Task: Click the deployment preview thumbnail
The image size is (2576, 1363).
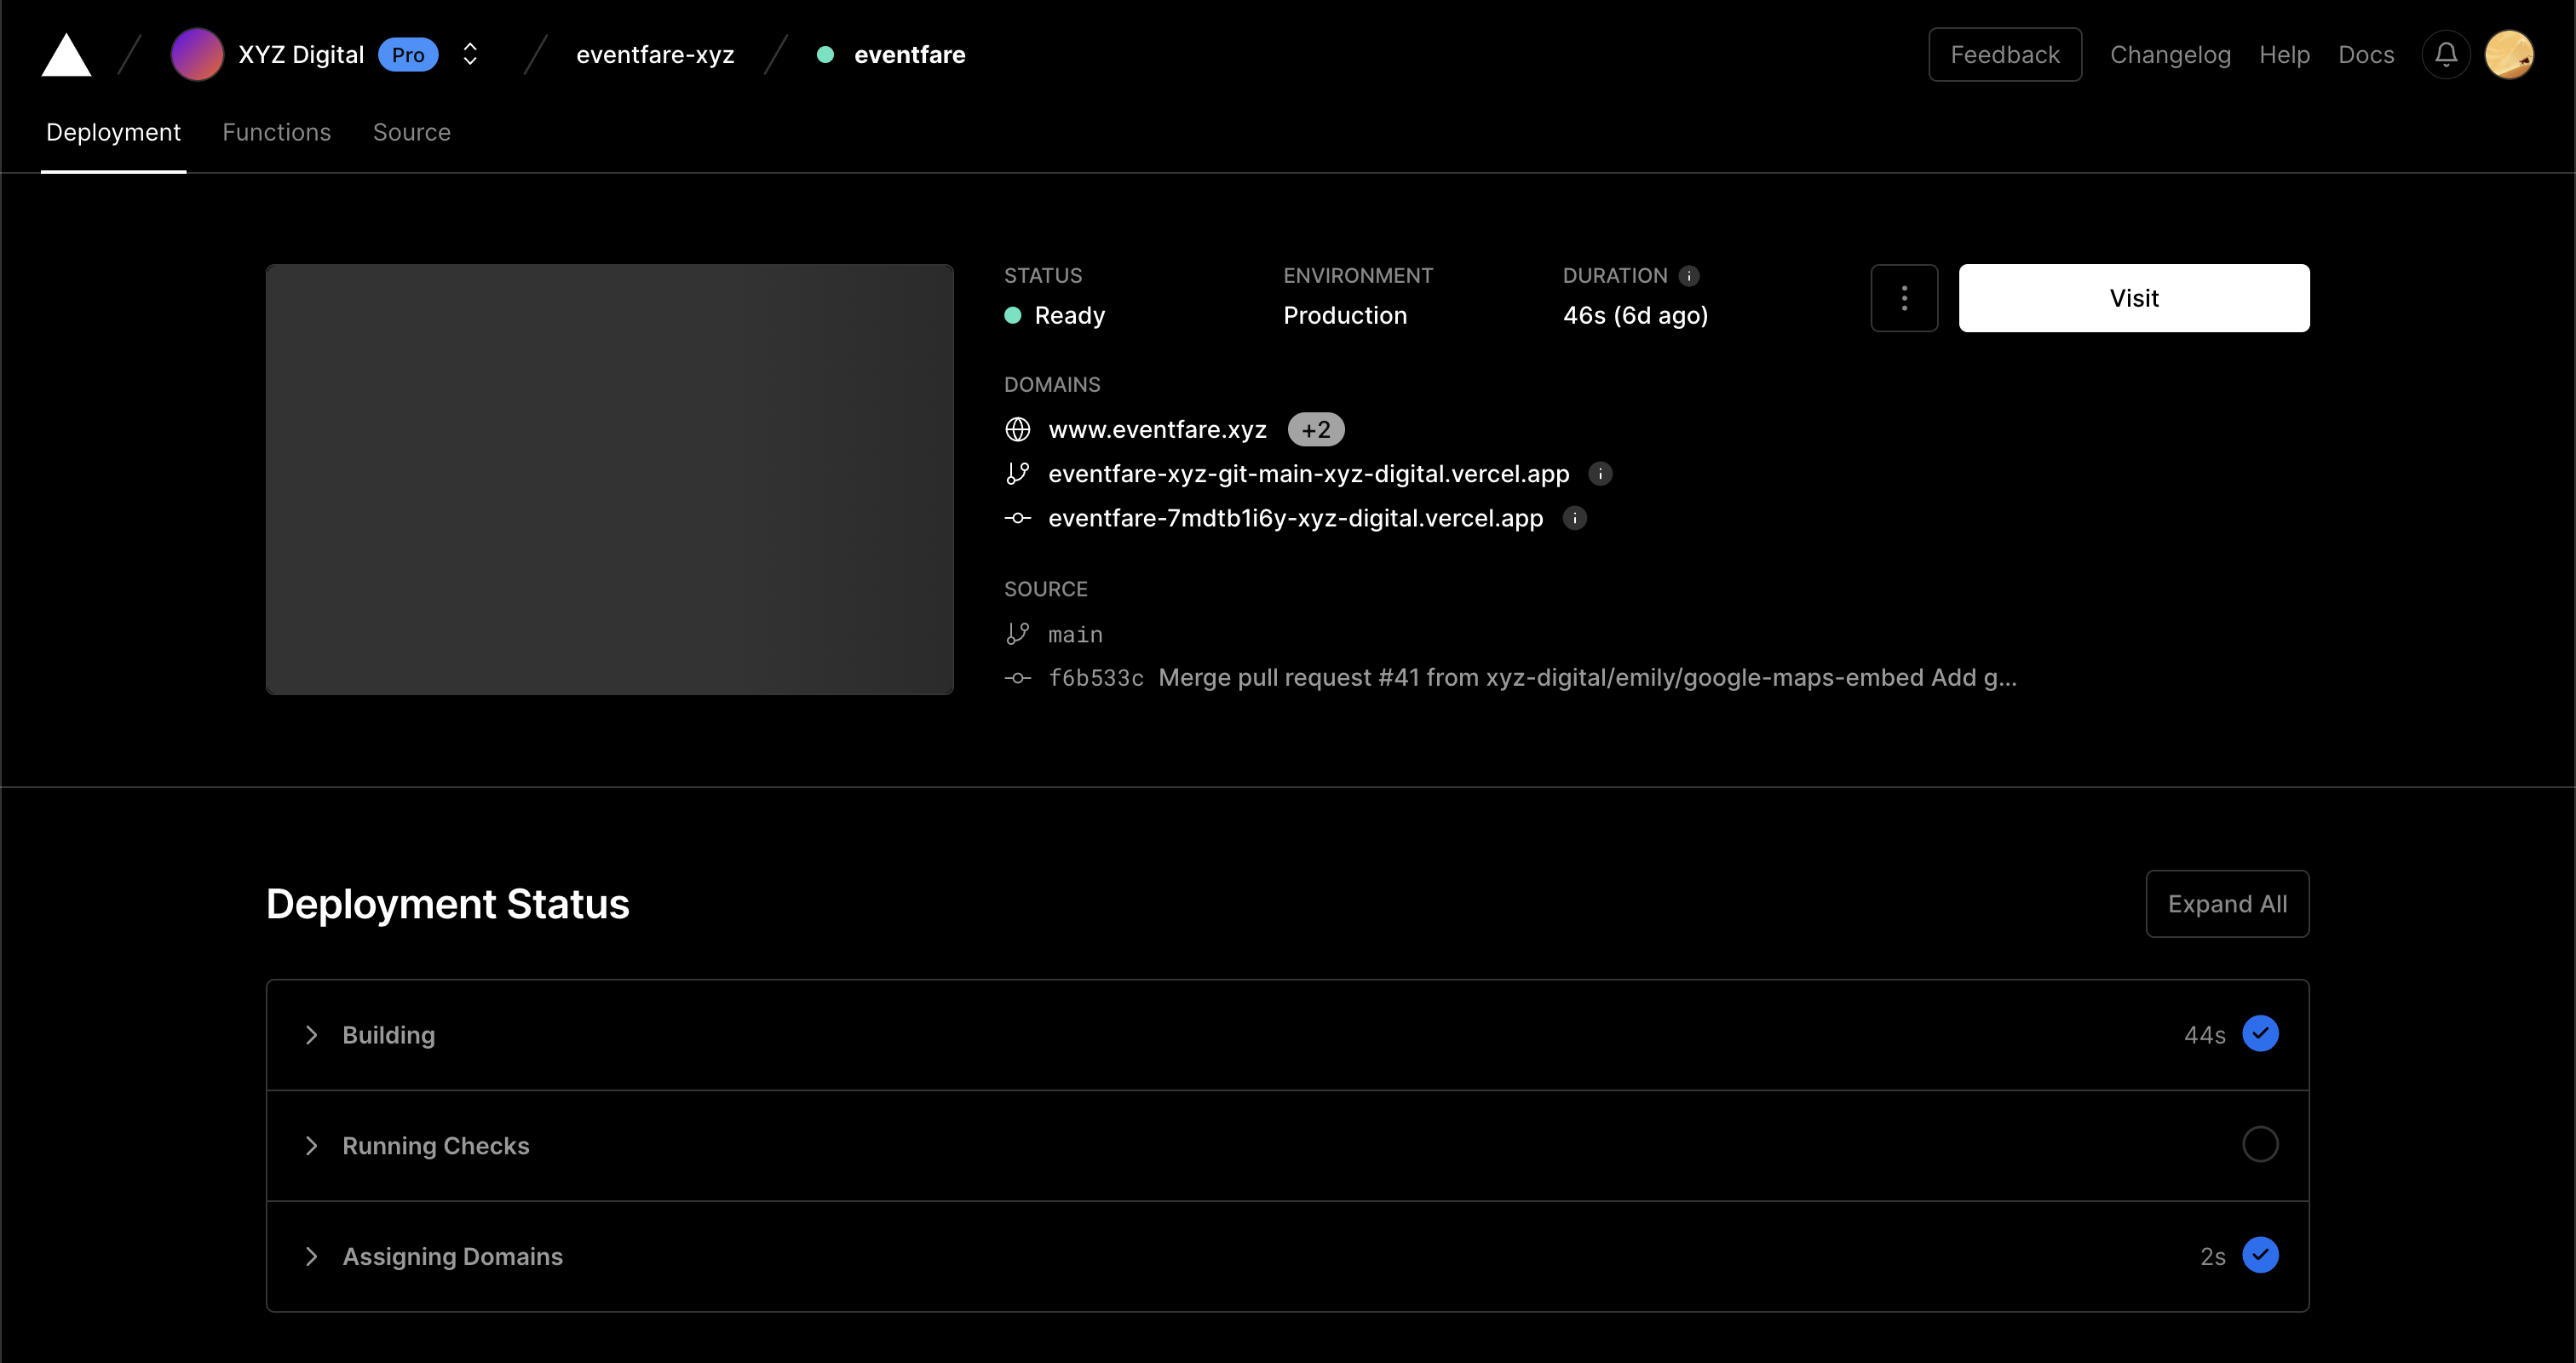Action: (609, 479)
